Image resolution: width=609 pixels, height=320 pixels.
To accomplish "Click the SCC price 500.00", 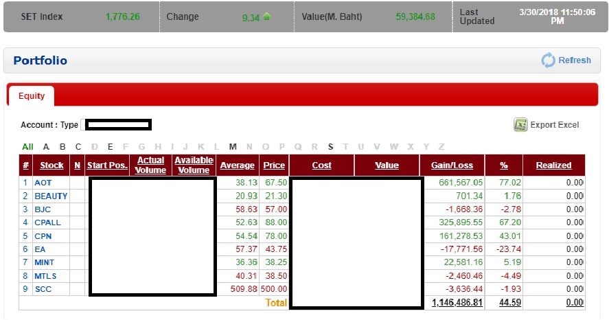I will click(274, 289).
